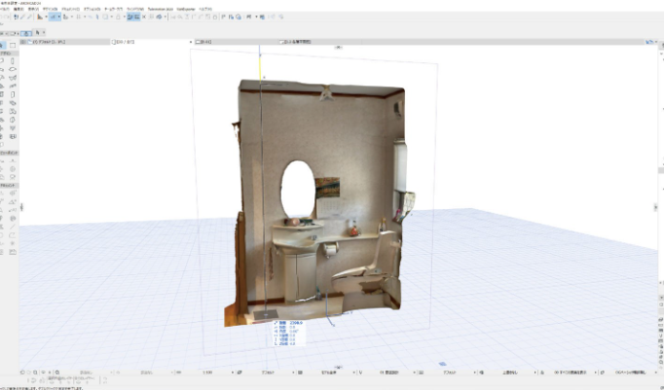Collapse the デザイン toolbox section

[9, 53]
